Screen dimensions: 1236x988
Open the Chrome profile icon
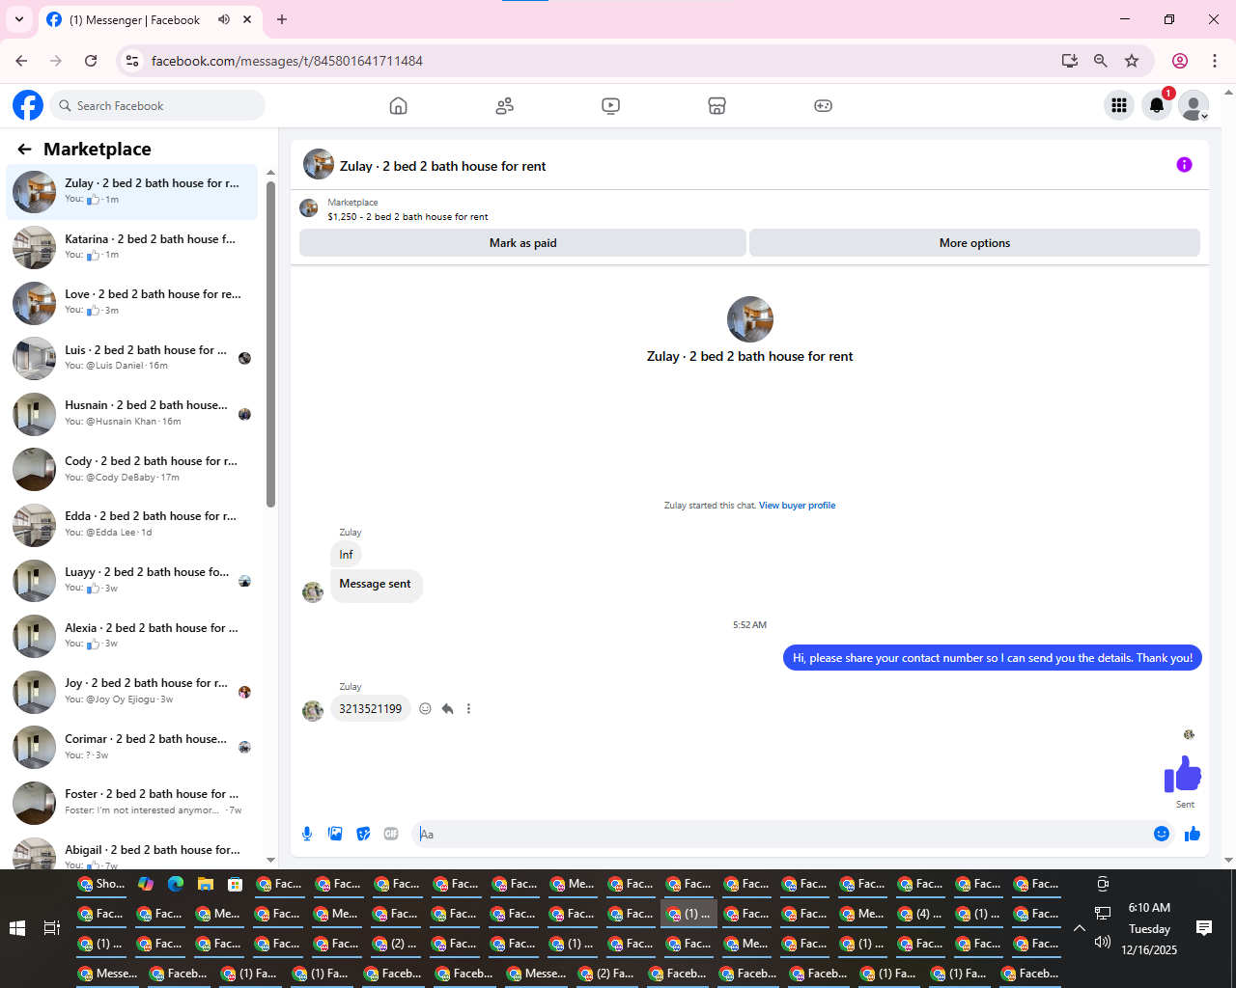point(1180,61)
